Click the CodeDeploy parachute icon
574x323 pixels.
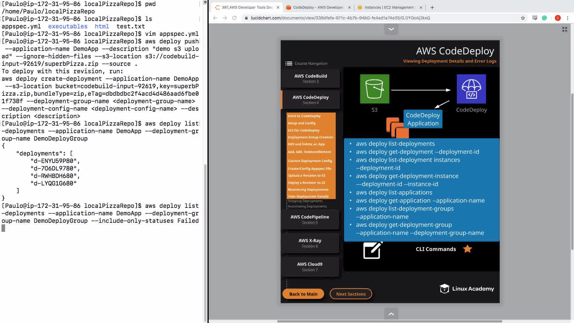(471, 89)
